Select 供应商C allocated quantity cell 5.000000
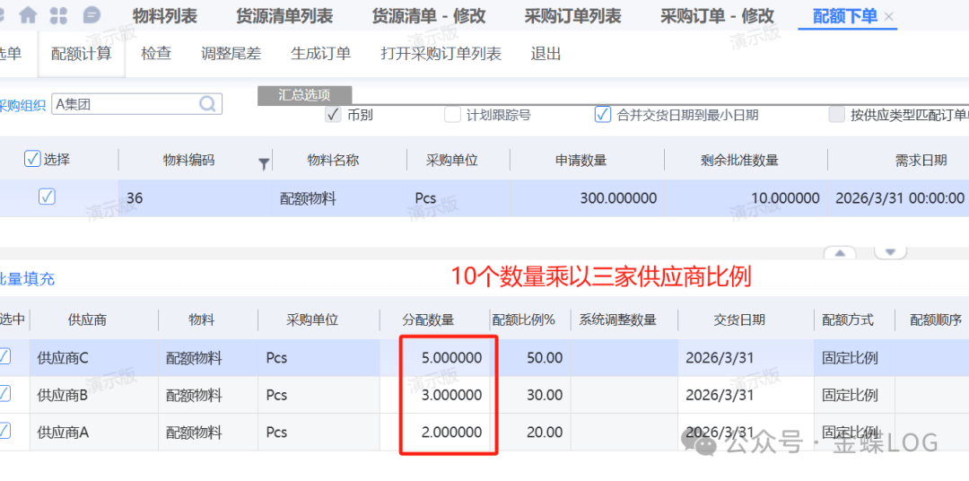This screenshot has height=481, width=969. (450, 358)
